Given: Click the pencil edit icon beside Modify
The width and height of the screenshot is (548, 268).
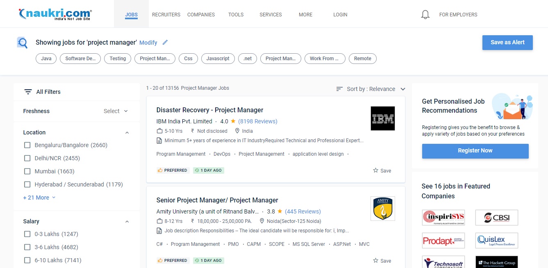Looking at the screenshot, I should tap(165, 42).
